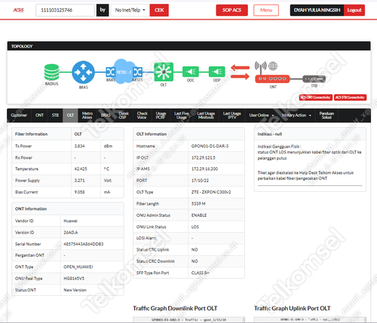The height and width of the screenshot is (323, 377).
Task: Click the SFP Type value CLASS B+
Action: click(201, 273)
